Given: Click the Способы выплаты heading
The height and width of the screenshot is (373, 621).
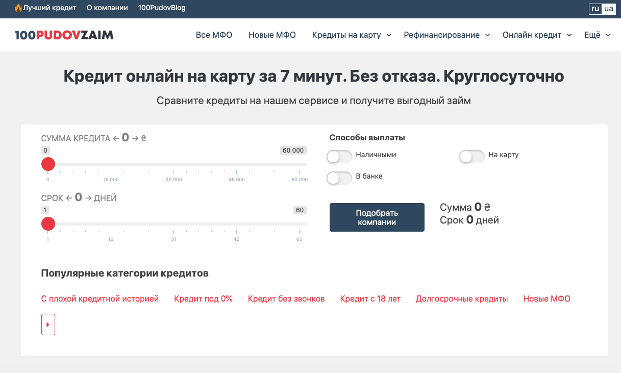Looking at the screenshot, I should [x=367, y=137].
